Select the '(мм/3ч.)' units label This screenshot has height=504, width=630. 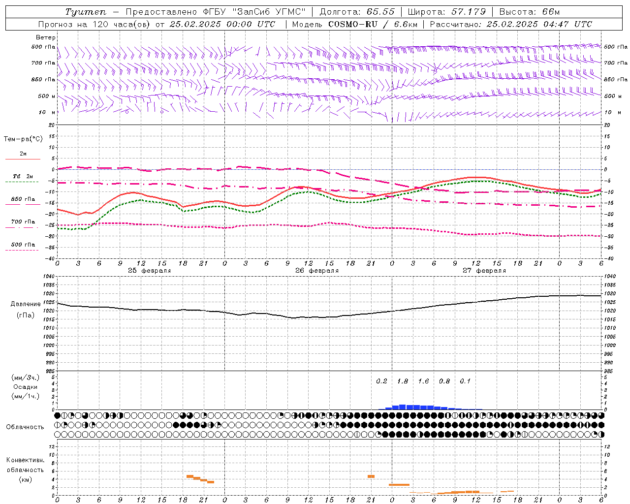[25, 378]
